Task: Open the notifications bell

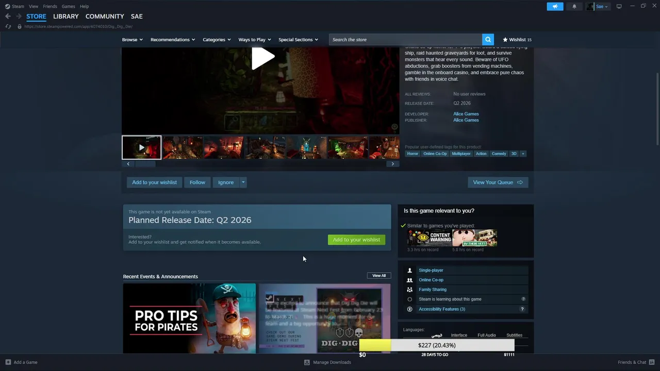Action: coord(574,6)
